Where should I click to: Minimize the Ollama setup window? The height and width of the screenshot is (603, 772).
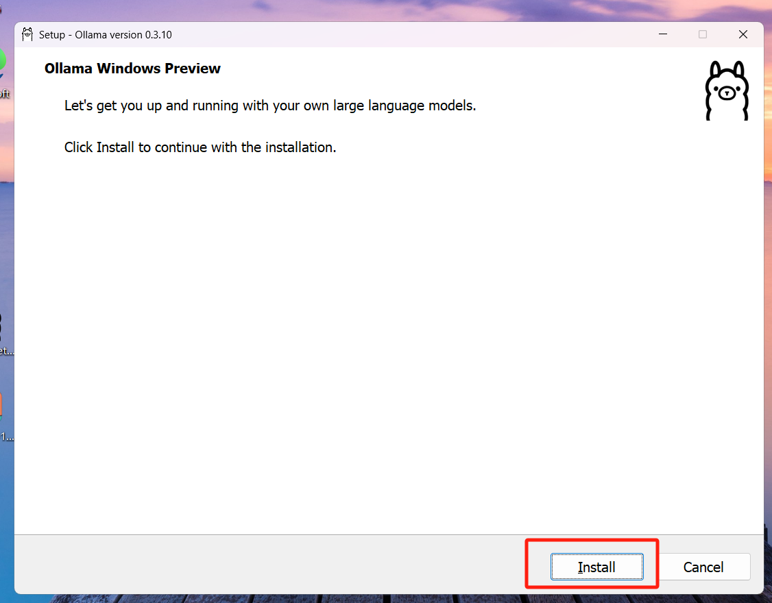(x=663, y=34)
